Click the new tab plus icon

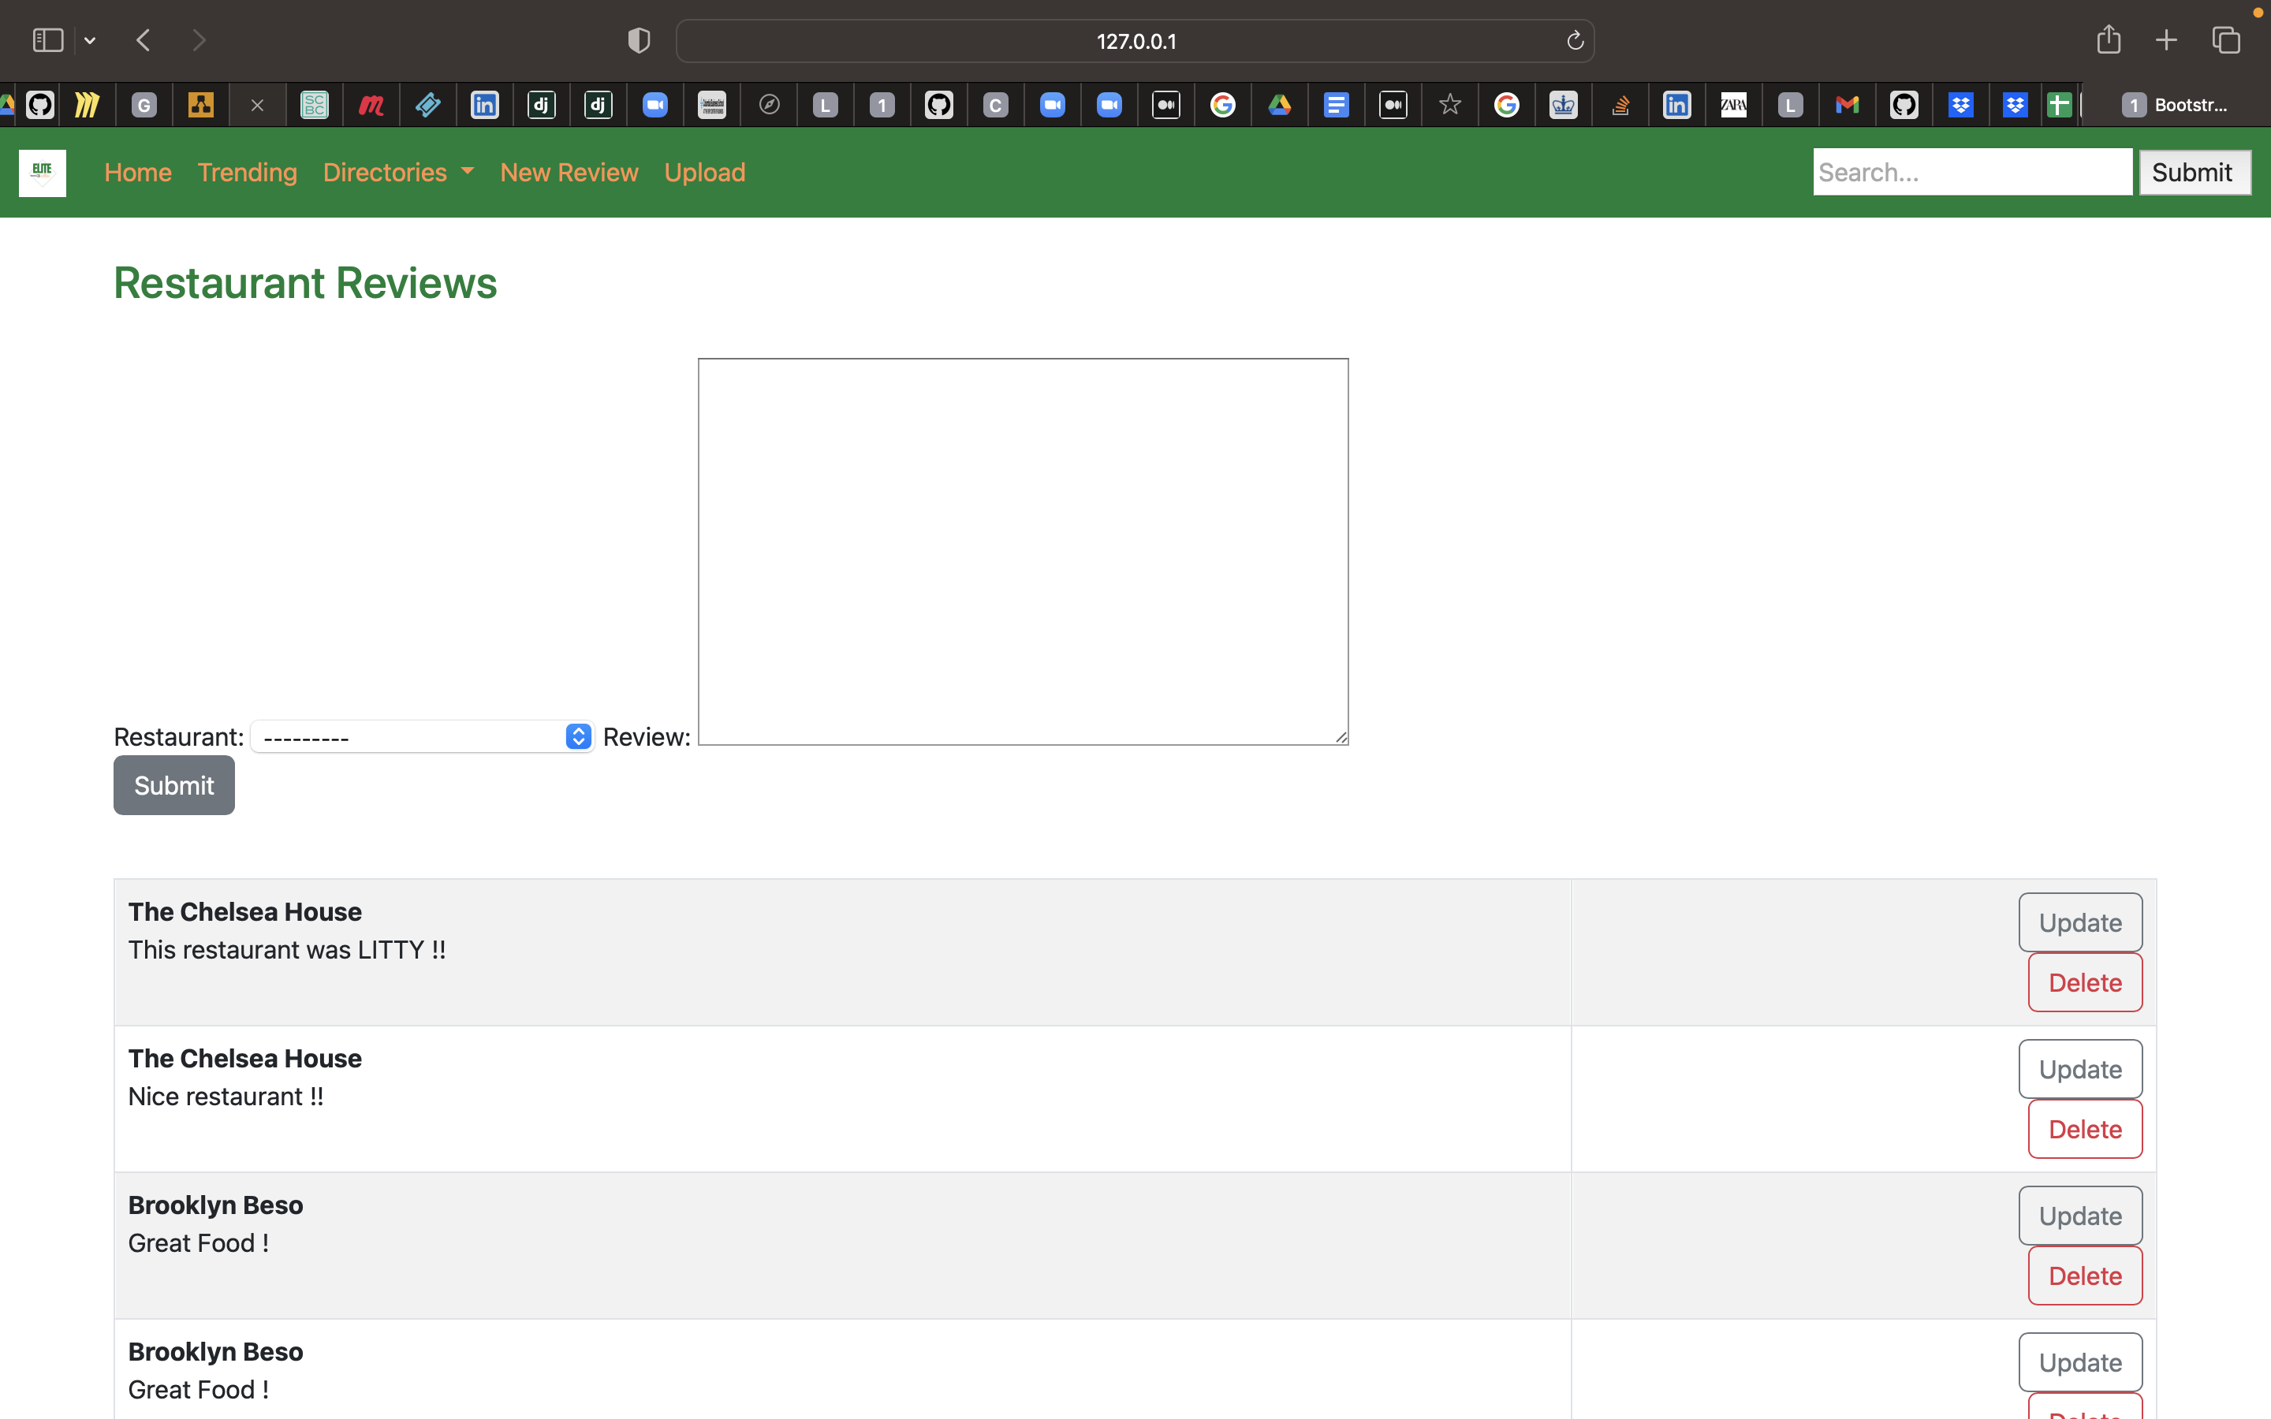[2166, 40]
